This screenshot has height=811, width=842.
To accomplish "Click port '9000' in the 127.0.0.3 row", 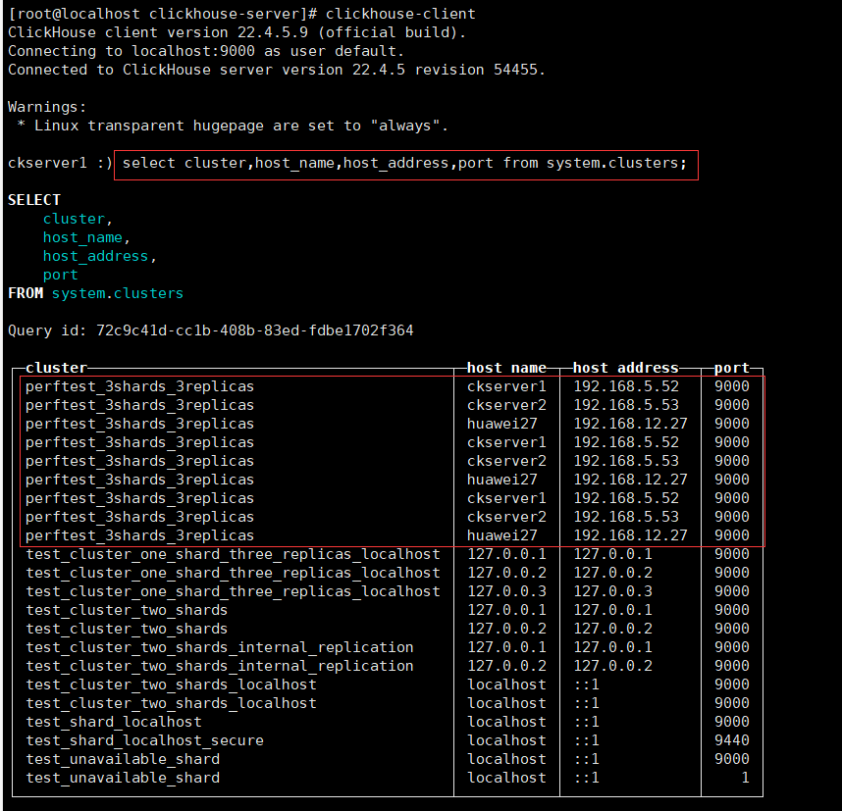I will click(732, 591).
